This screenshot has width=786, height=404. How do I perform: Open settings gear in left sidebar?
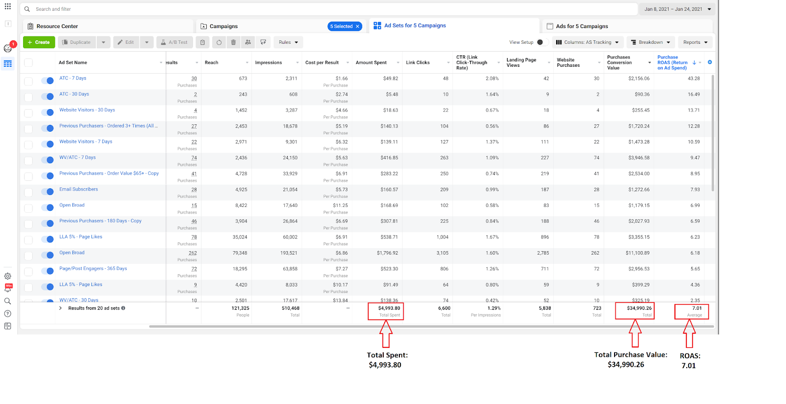click(8, 276)
